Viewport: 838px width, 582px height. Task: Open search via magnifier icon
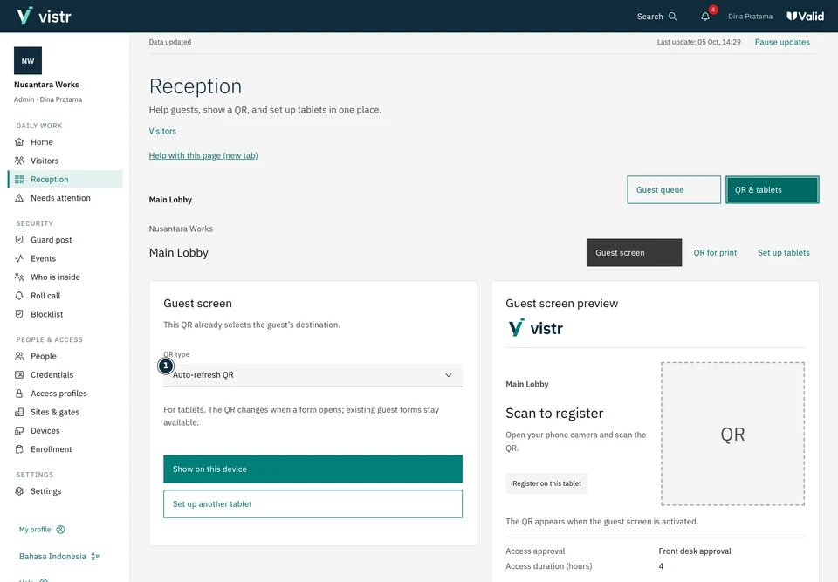point(673,17)
